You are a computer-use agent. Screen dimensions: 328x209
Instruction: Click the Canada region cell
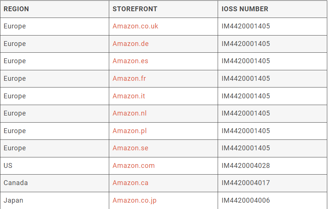coord(16,183)
